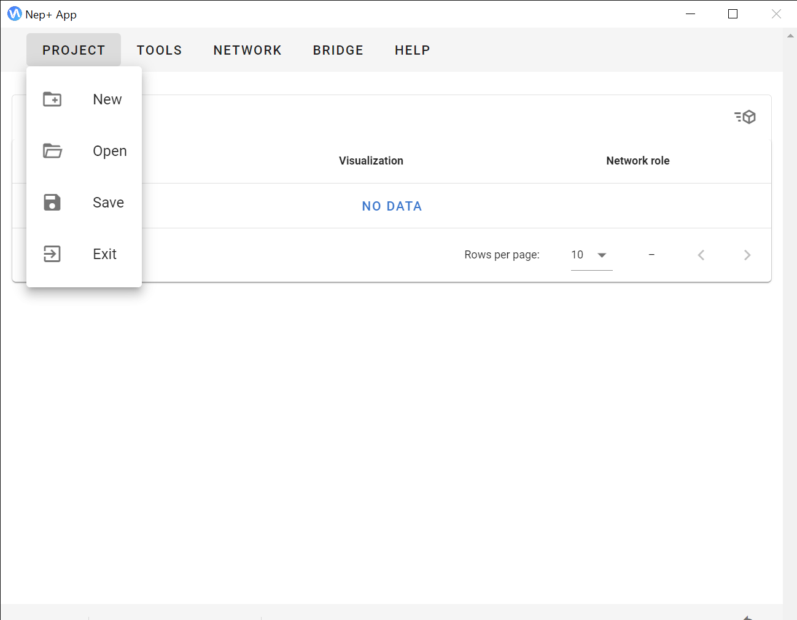Maximize the Nep+ App window
Viewport: 797px width, 620px height.
pos(733,14)
